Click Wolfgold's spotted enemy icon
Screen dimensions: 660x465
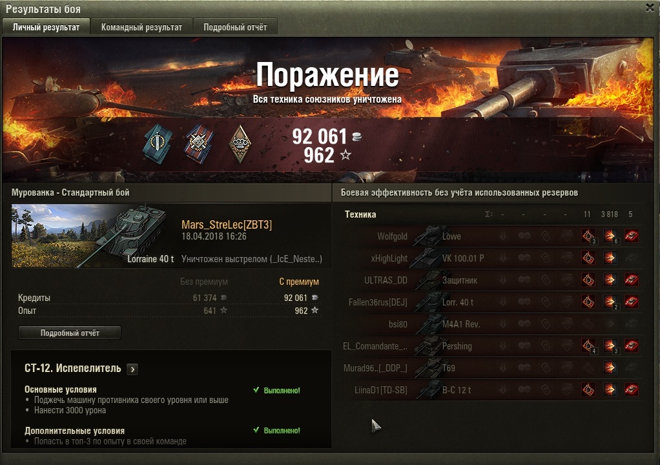(588, 236)
